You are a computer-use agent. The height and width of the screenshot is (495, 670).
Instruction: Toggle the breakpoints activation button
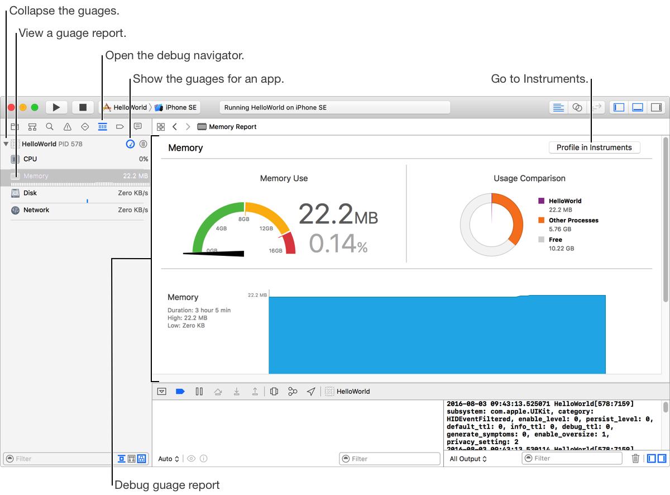pos(180,392)
